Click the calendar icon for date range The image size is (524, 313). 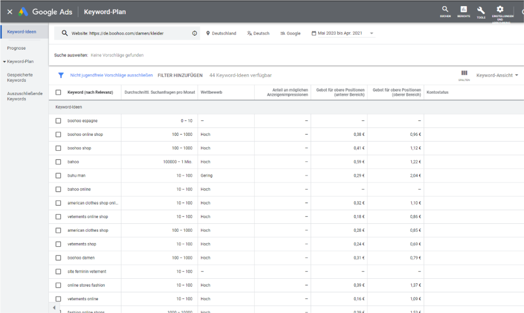[314, 33]
